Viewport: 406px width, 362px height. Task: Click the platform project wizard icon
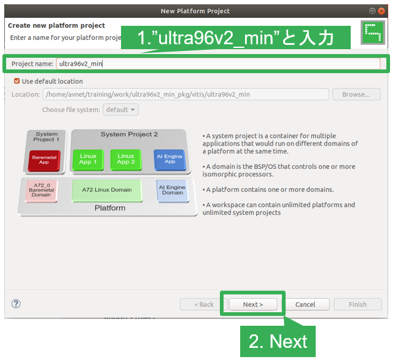click(370, 31)
